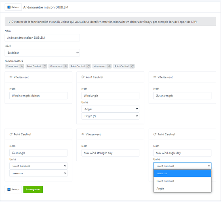Edit the Wind angle name field
The width and height of the screenshot is (221, 202).
[x=110, y=96]
